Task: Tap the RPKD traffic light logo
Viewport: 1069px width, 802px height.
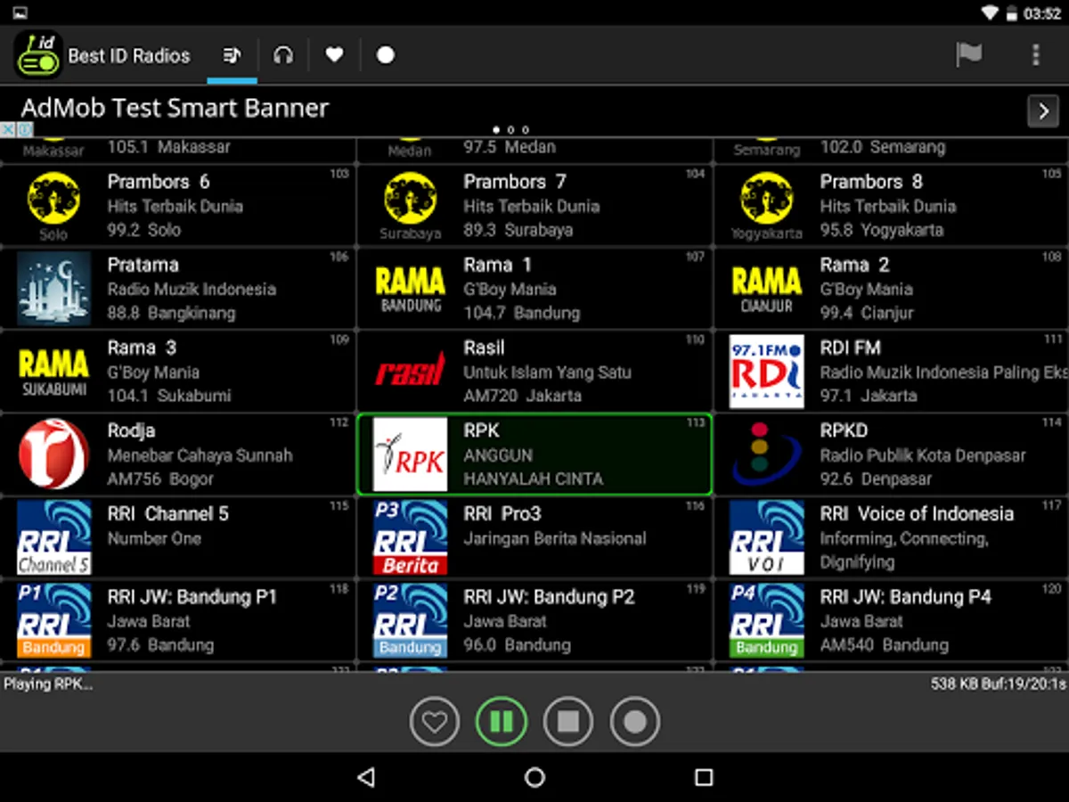Action: (x=766, y=454)
